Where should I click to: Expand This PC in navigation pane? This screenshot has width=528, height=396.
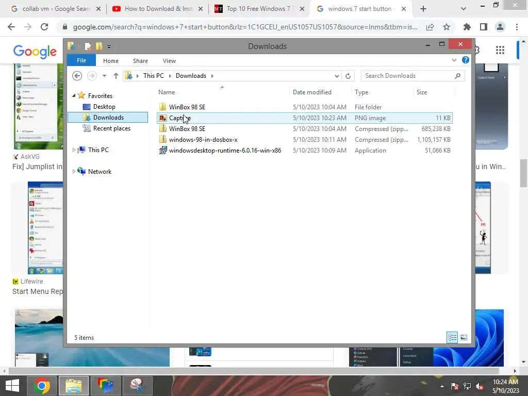pos(74,150)
